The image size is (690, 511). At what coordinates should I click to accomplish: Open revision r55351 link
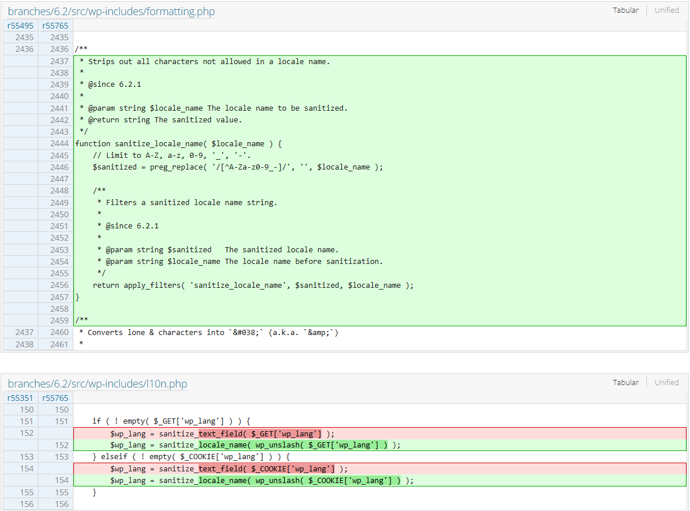20,398
